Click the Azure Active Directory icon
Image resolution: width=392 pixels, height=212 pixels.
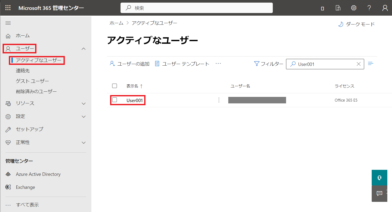pyautogui.click(x=8, y=174)
